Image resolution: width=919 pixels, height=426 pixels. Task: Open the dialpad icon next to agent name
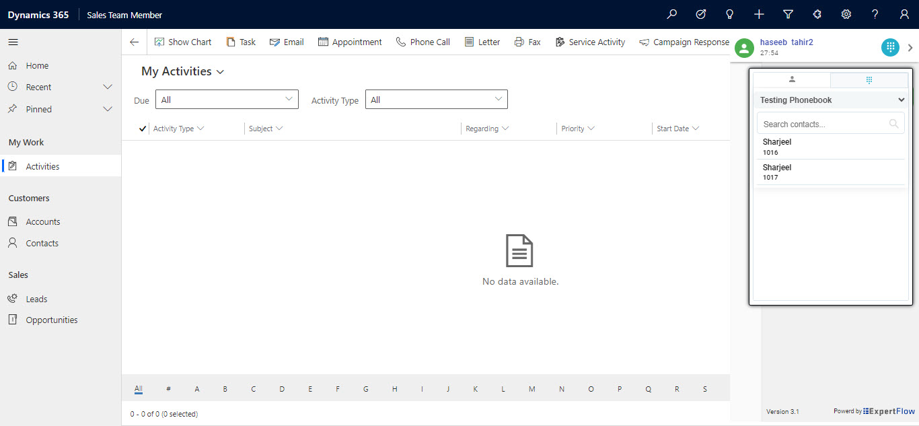point(890,47)
